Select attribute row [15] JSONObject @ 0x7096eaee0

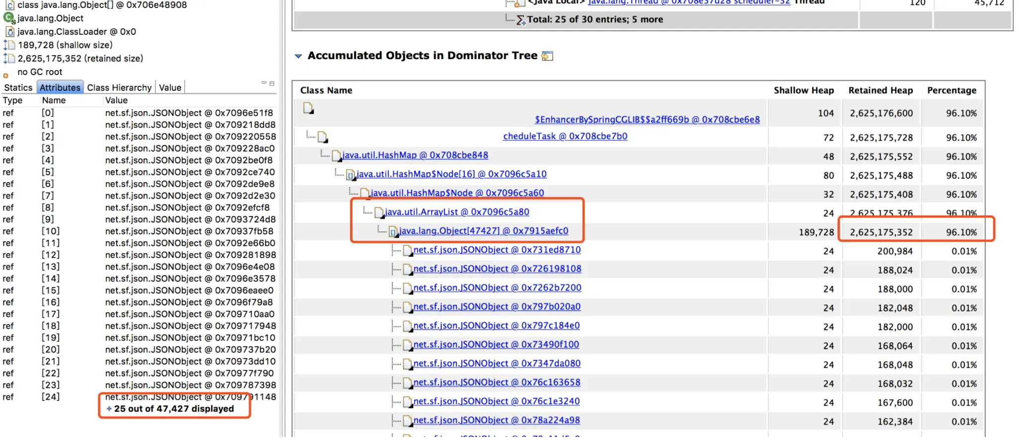coord(139,291)
